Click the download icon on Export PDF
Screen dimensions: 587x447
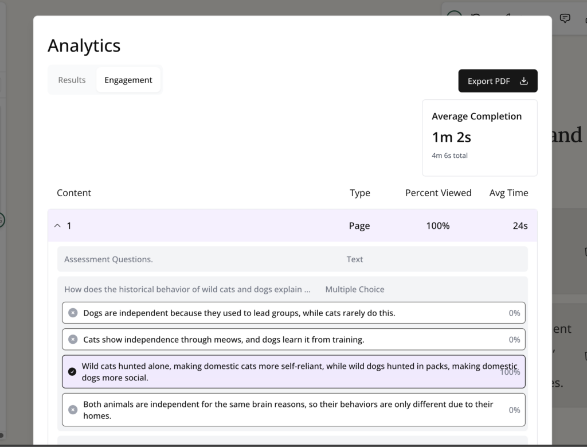click(523, 81)
